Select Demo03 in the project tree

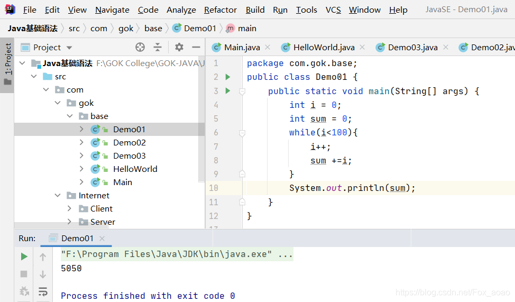(x=130, y=155)
